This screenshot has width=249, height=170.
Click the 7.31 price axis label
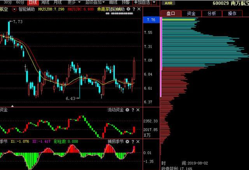pos(148,46)
